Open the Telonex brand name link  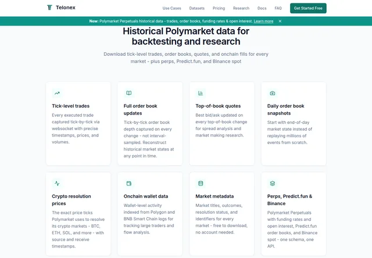tap(66, 8)
